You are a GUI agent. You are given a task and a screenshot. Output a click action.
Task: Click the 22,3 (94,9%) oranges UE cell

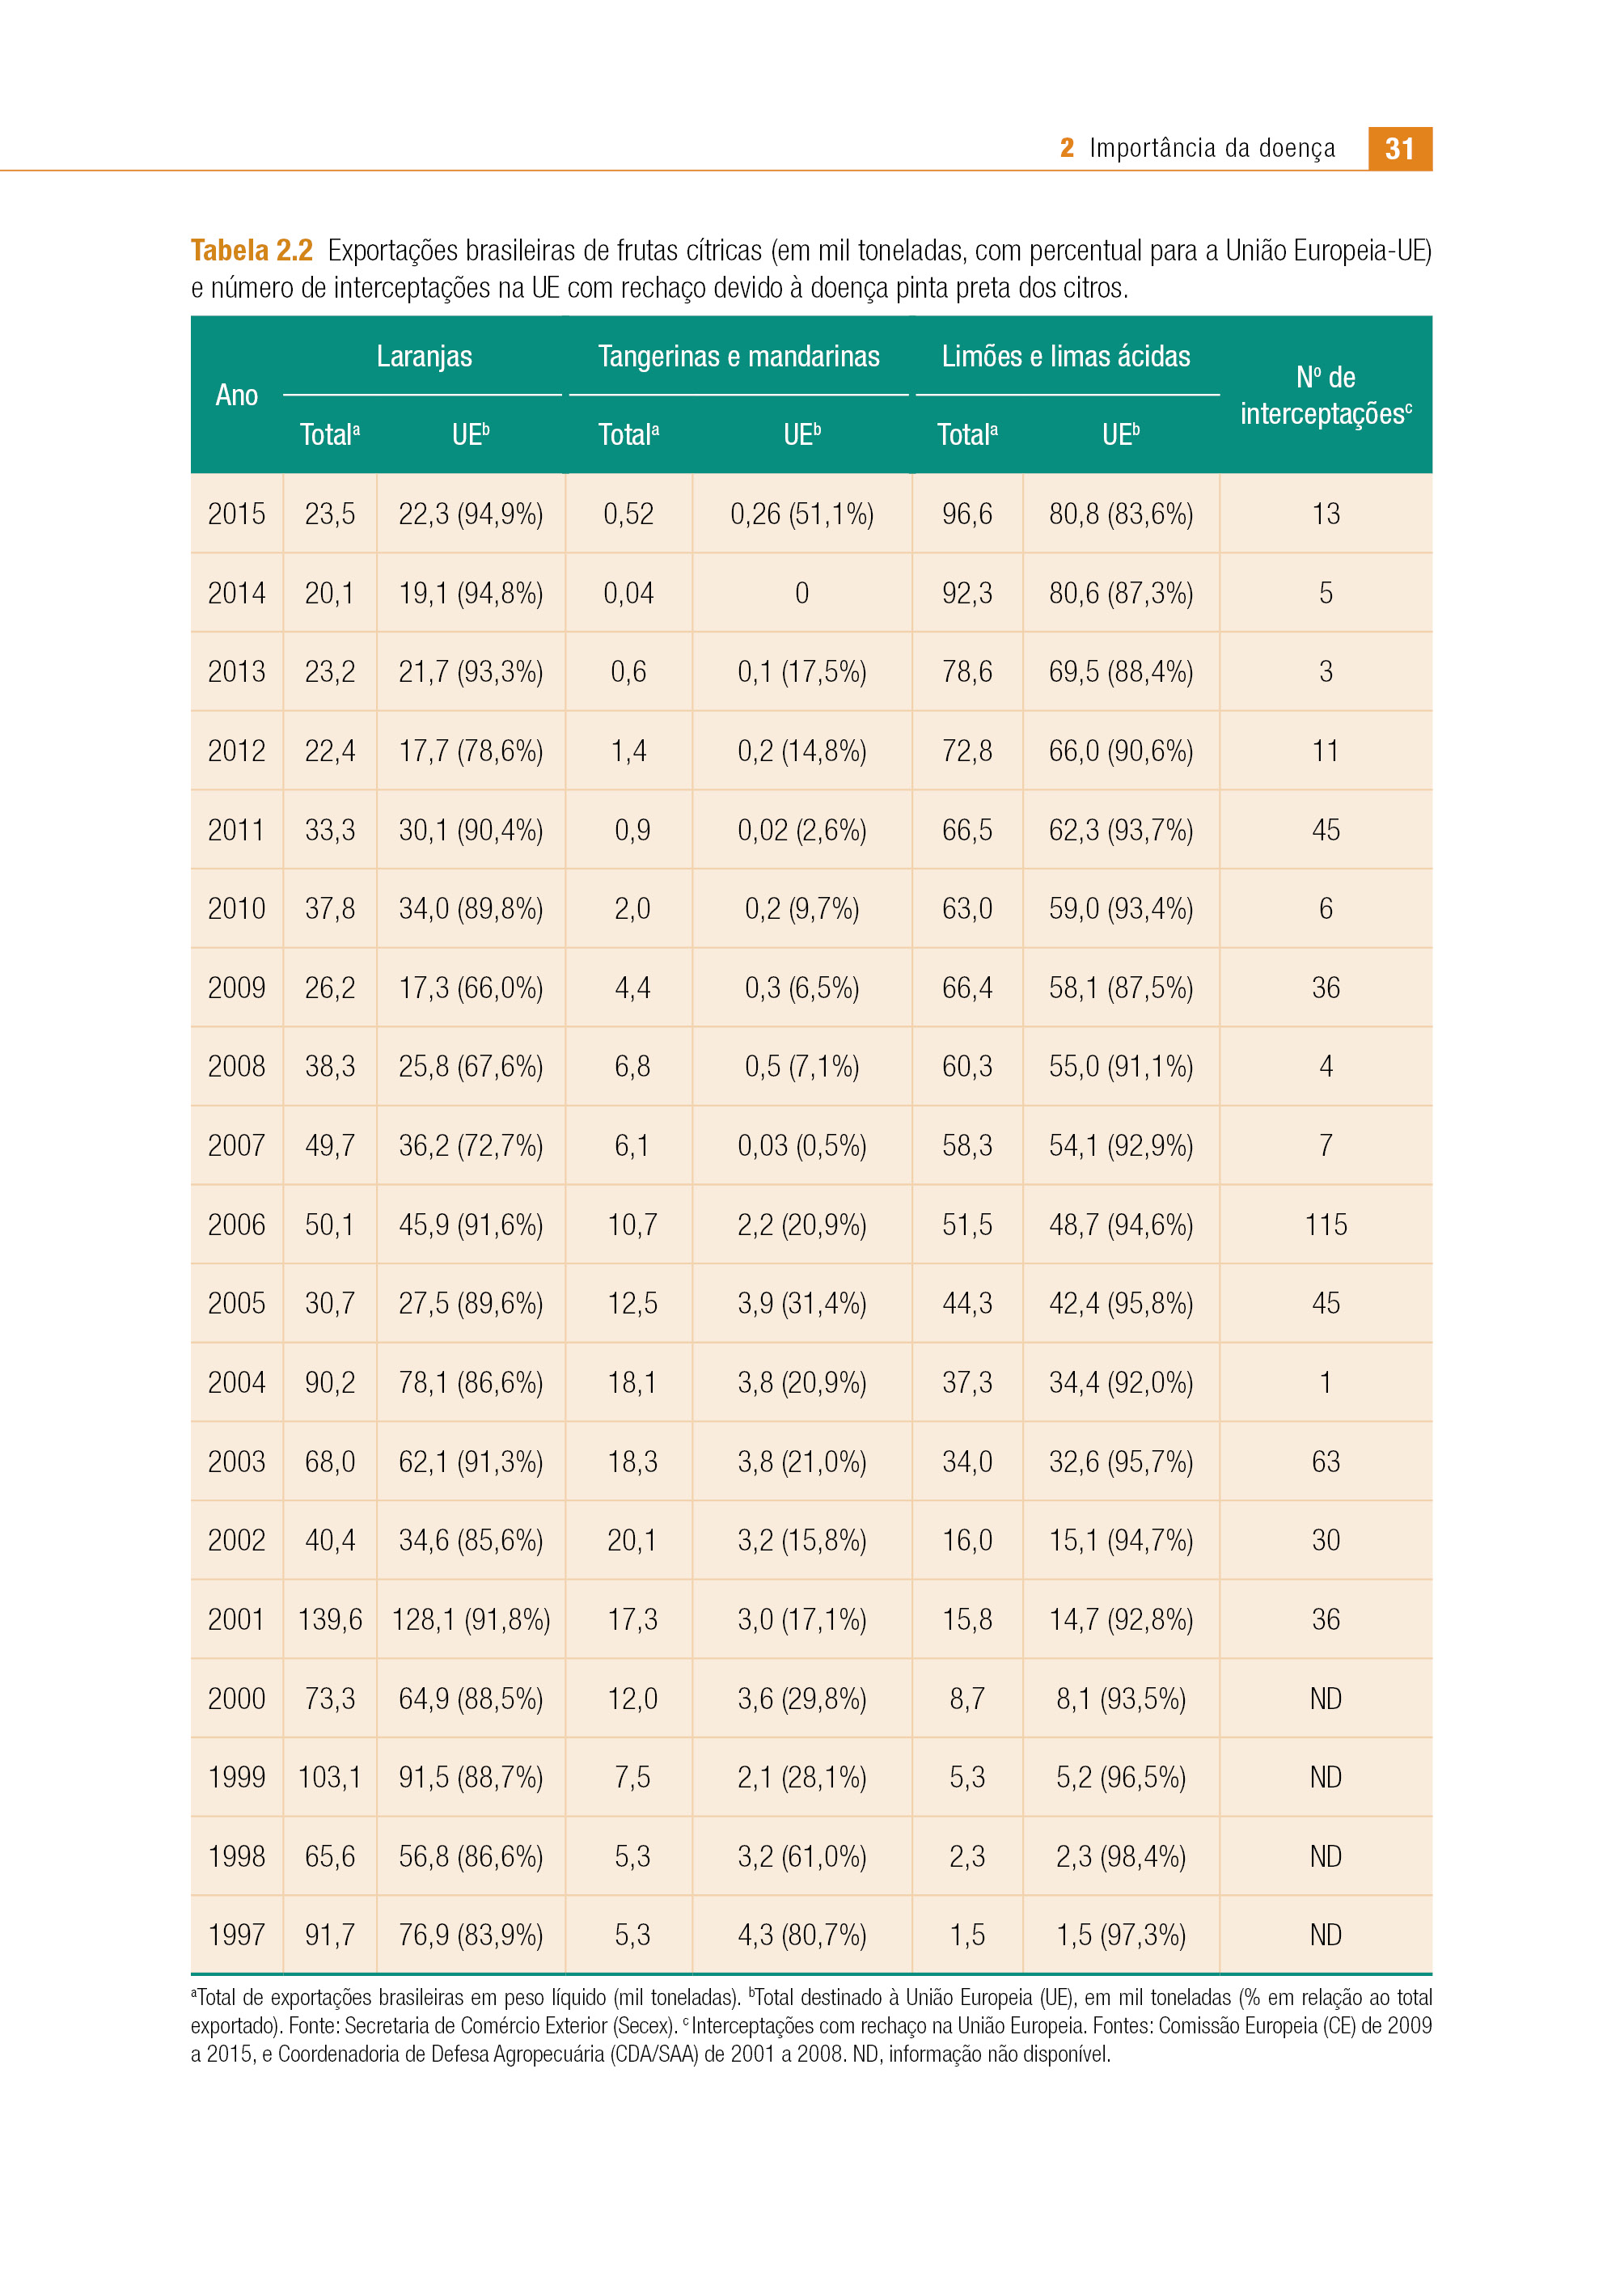(471, 514)
